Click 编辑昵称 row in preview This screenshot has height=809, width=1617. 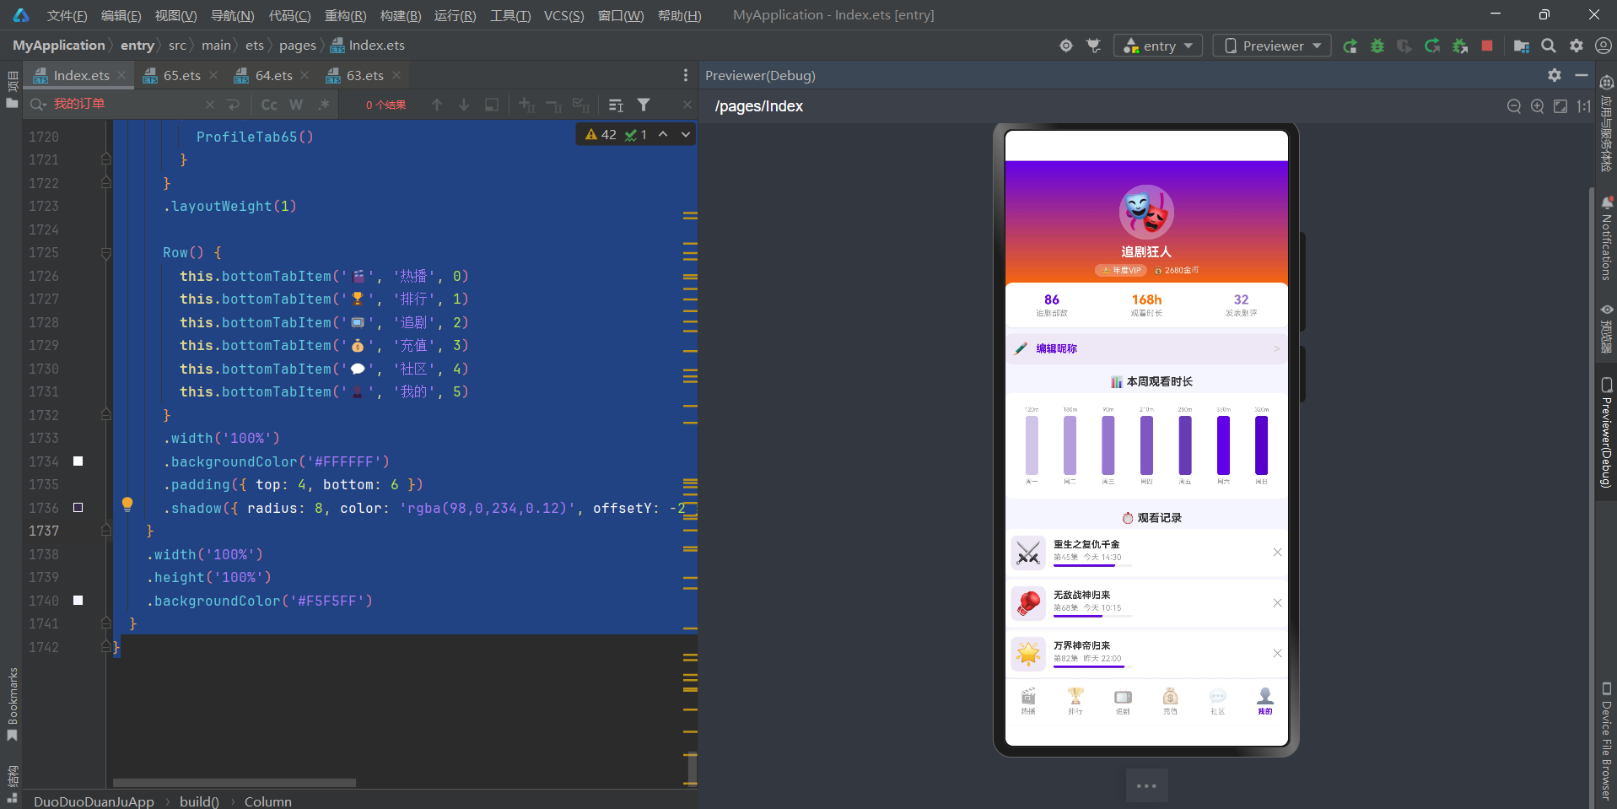[x=1146, y=348]
